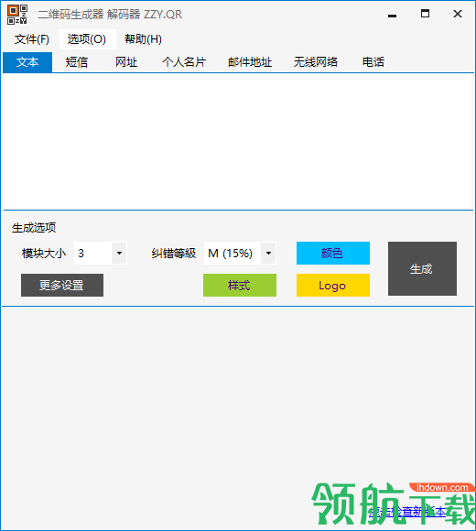Switch to the 邮件地址 tab
476x531 pixels.
pyautogui.click(x=250, y=62)
